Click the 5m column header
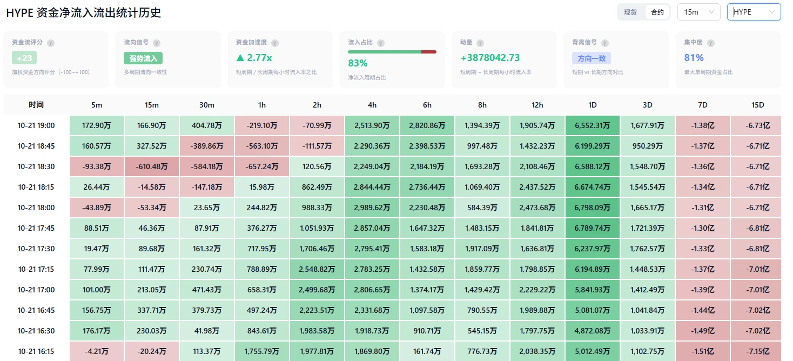The image size is (793, 361). click(x=97, y=105)
